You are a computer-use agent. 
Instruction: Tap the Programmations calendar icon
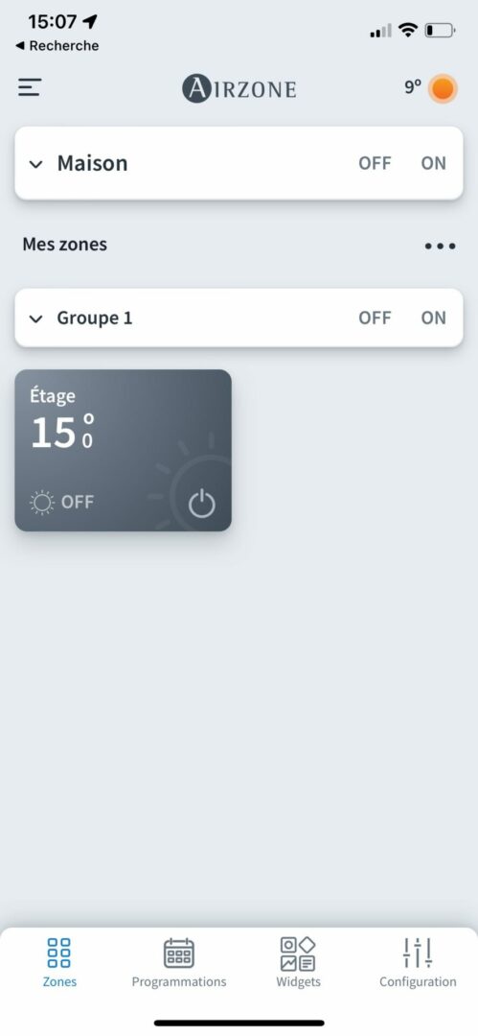179,954
